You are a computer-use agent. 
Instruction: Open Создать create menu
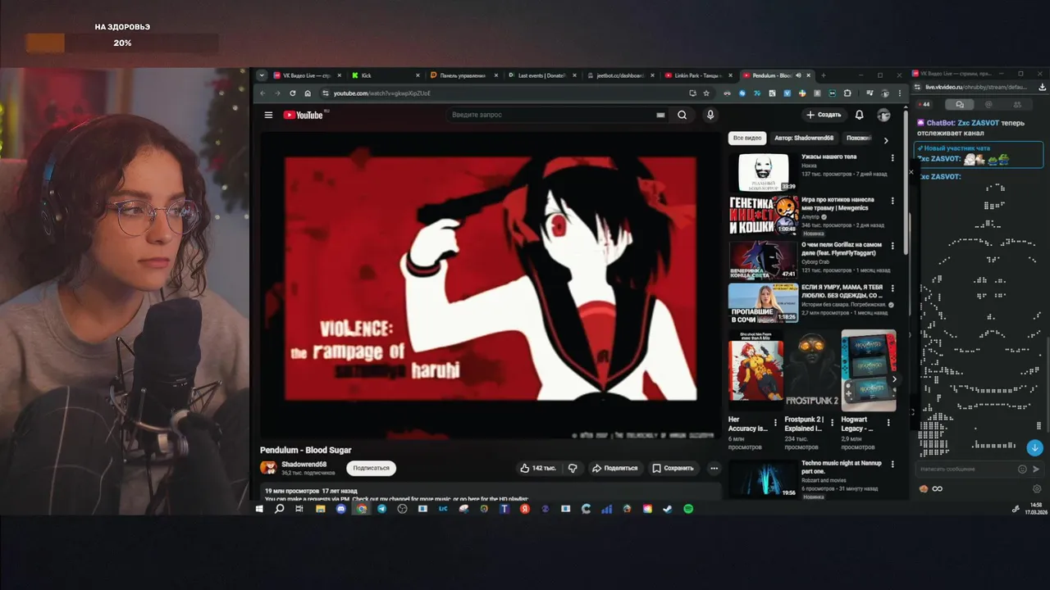click(x=824, y=115)
